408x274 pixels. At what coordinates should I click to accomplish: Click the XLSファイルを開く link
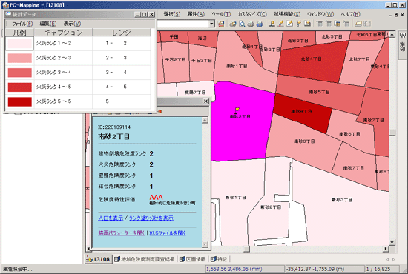[x=168, y=233]
